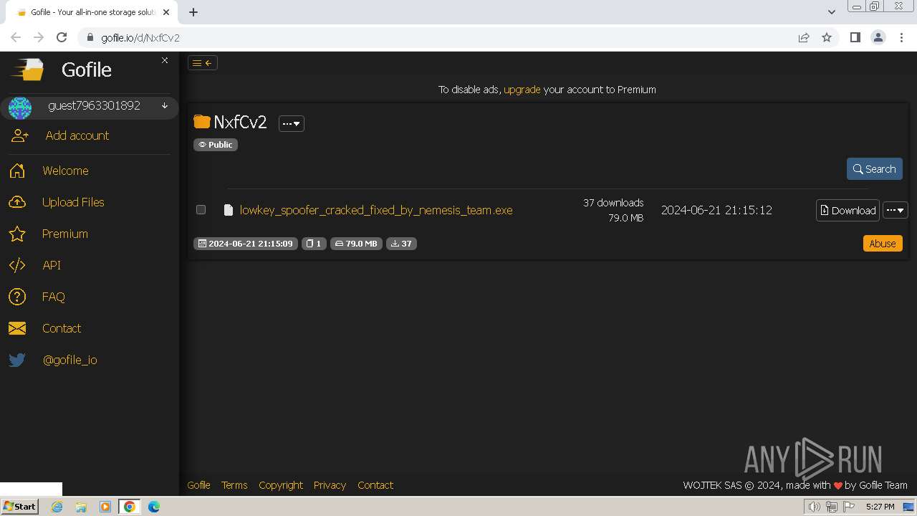The image size is (917, 516).
Task: Click the 2024-06-21 21:15:09 date badge
Action: [x=245, y=244]
